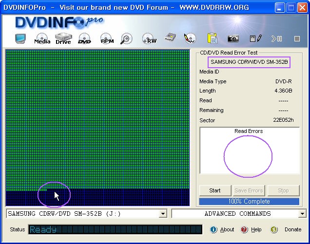The image size is (310, 244).
Task: Open the Media info tool
Action: (x=42, y=39)
